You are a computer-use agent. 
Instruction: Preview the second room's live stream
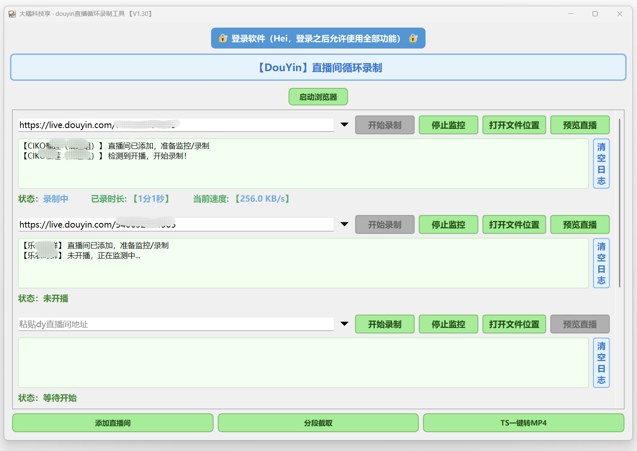[x=580, y=225]
